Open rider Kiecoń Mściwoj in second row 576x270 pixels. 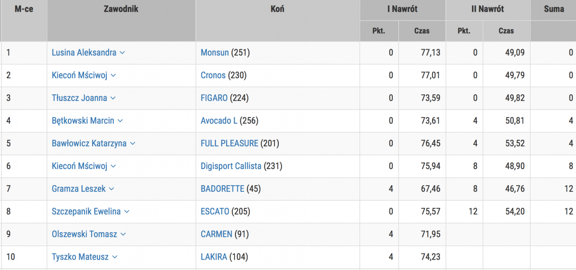pos(80,75)
